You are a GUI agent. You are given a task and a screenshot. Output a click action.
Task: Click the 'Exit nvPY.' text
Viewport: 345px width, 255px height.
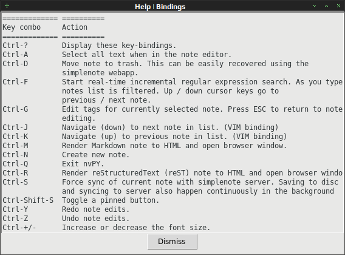pyautogui.click(x=83, y=164)
